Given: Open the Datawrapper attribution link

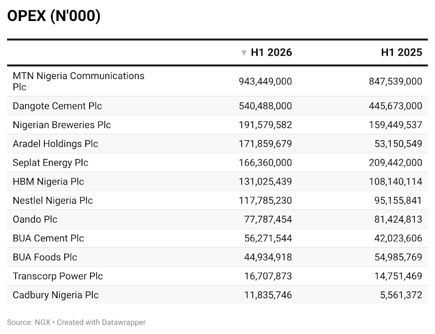Looking at the screenshot, I should click(101, 322).
